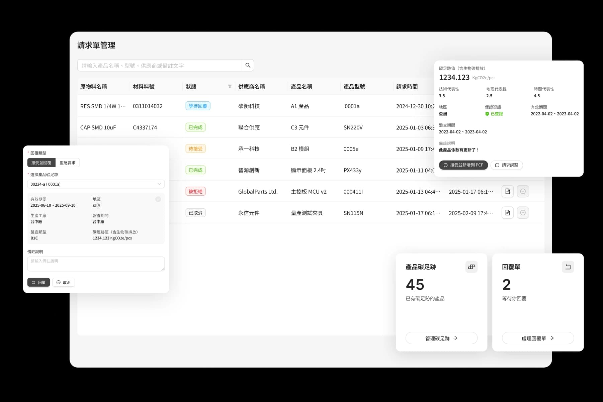Click cancel circle icon in GlobalParts Ltd. row
The height and width of the screenshot is (402, 603).
coord(523,191)
